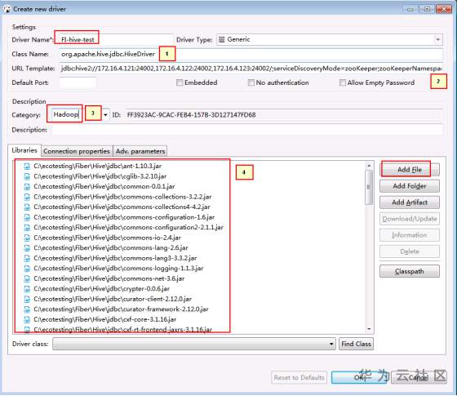Click the Cancel button
Image resolution: width=457 pixels, height=396 pixels.
[419, 377]
